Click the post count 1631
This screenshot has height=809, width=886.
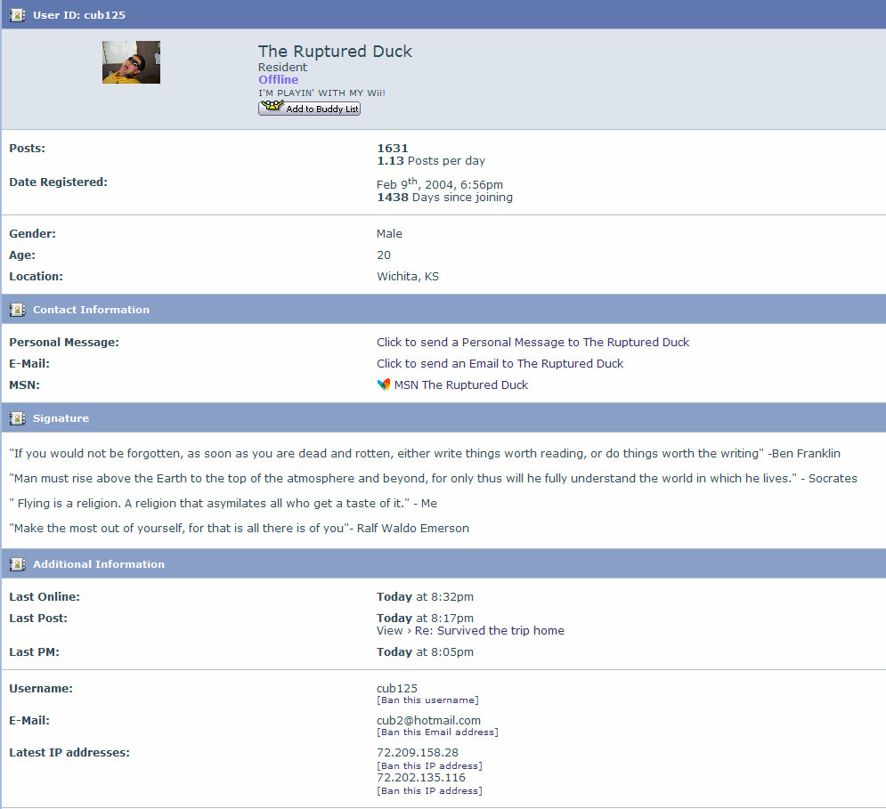(x=392, y=148)
